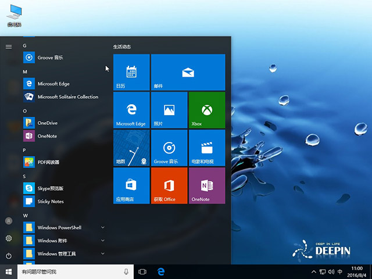This screenshot has width=372, height=279.
Task: Click the power button in Start menu
Action: point(9,256)
